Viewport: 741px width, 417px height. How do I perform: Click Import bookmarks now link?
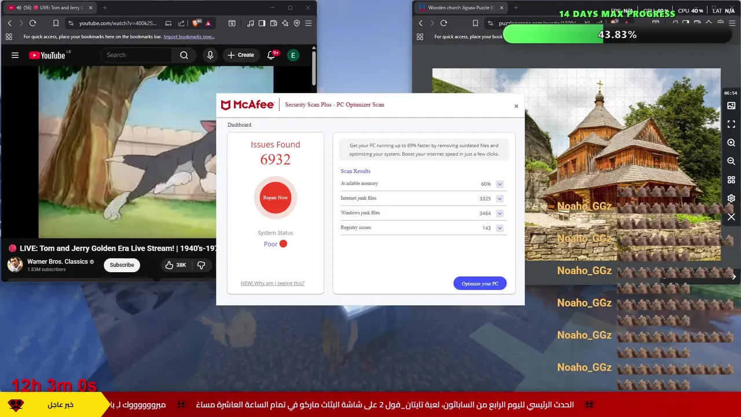pyautogui.click(x=189, y=36)
